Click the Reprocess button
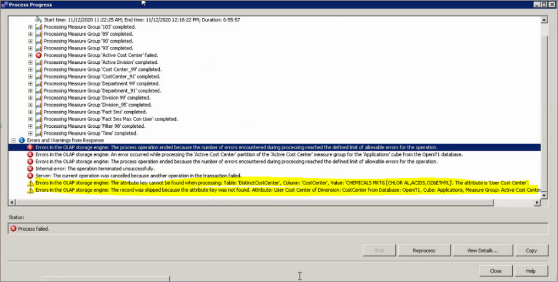 pyautogui.click(x=424, y=251)
